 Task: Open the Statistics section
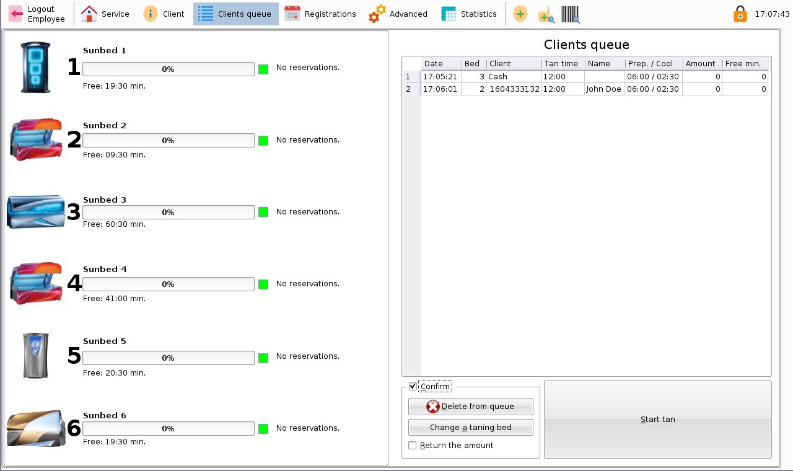(469, 14)
